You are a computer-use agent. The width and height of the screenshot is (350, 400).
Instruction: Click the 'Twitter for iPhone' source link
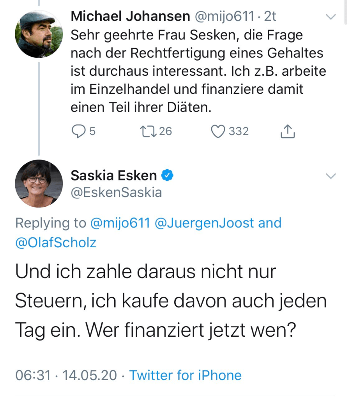tap(185, 375)
